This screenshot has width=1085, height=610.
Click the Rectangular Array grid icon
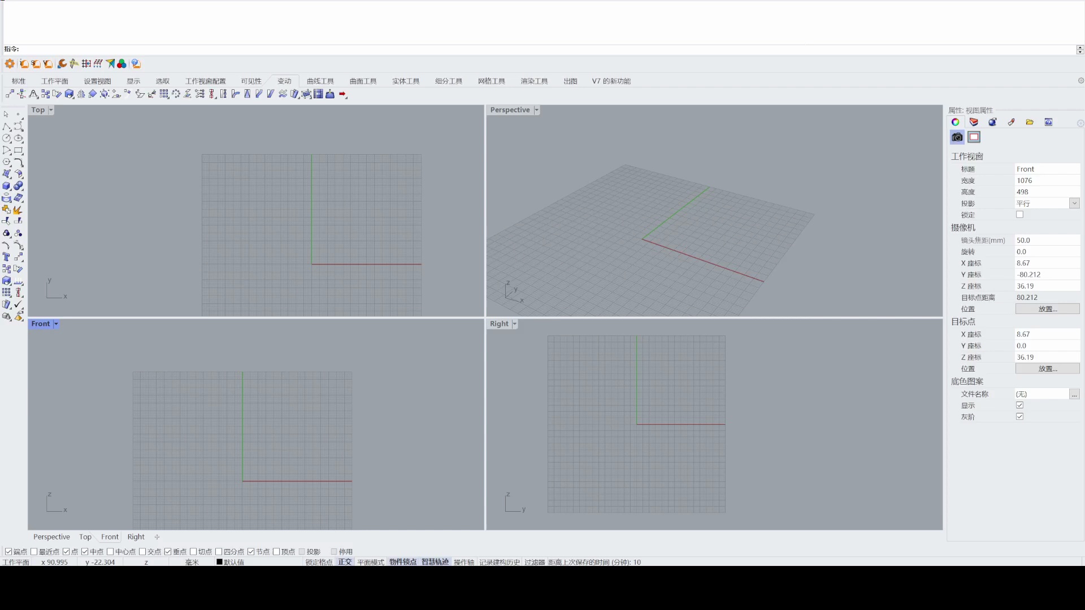pos(164,94)
